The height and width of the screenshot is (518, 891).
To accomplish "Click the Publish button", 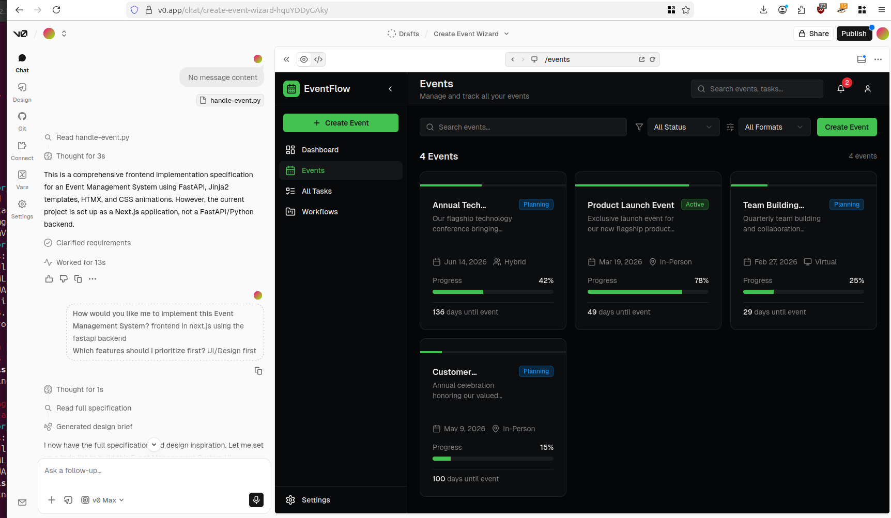I will click(x=854, y=33).
